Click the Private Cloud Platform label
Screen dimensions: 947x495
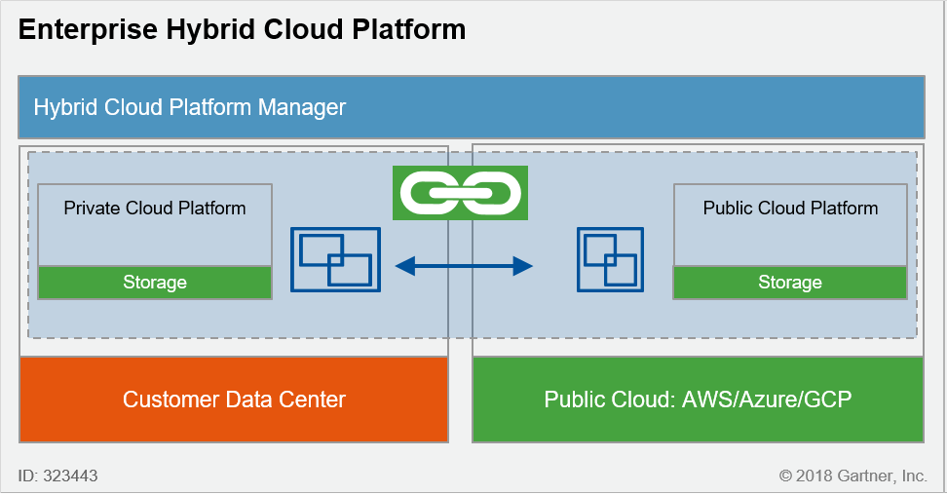[155, 208]
